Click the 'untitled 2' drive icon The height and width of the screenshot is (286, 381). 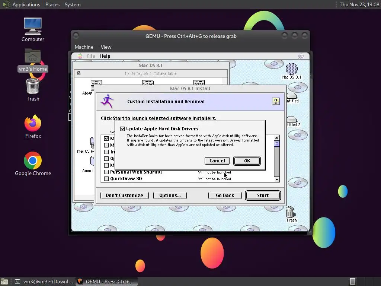click(291, 120)
